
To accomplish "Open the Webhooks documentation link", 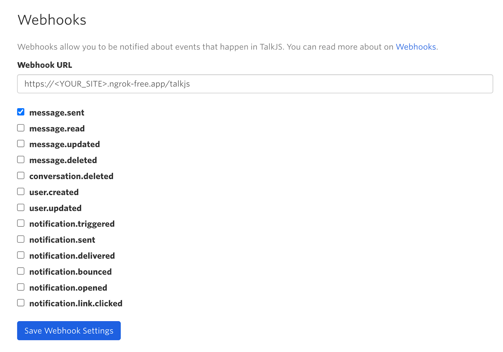I will [416, 47].
